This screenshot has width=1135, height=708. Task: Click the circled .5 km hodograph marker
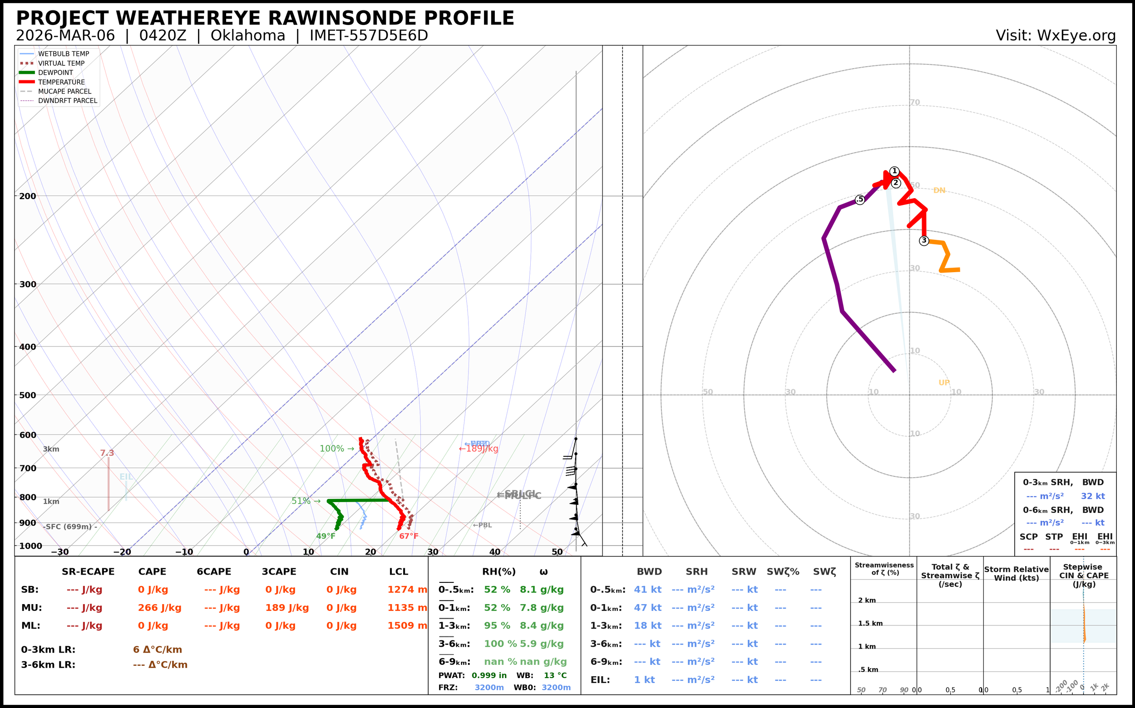point(859,200)
